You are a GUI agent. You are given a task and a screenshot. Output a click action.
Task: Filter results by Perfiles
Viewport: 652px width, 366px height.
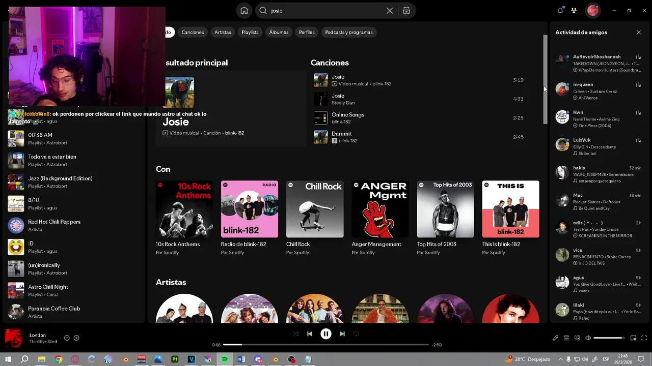(307, 32)
